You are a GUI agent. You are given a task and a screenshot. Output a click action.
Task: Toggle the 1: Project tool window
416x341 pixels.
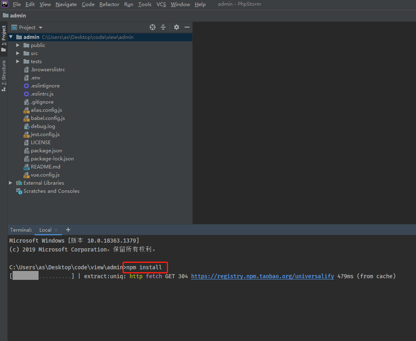[x=4, y=38]
